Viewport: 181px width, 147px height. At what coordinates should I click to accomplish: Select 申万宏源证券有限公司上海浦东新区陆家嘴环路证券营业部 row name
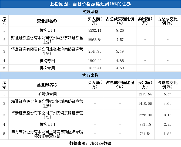tap(47, 134)
